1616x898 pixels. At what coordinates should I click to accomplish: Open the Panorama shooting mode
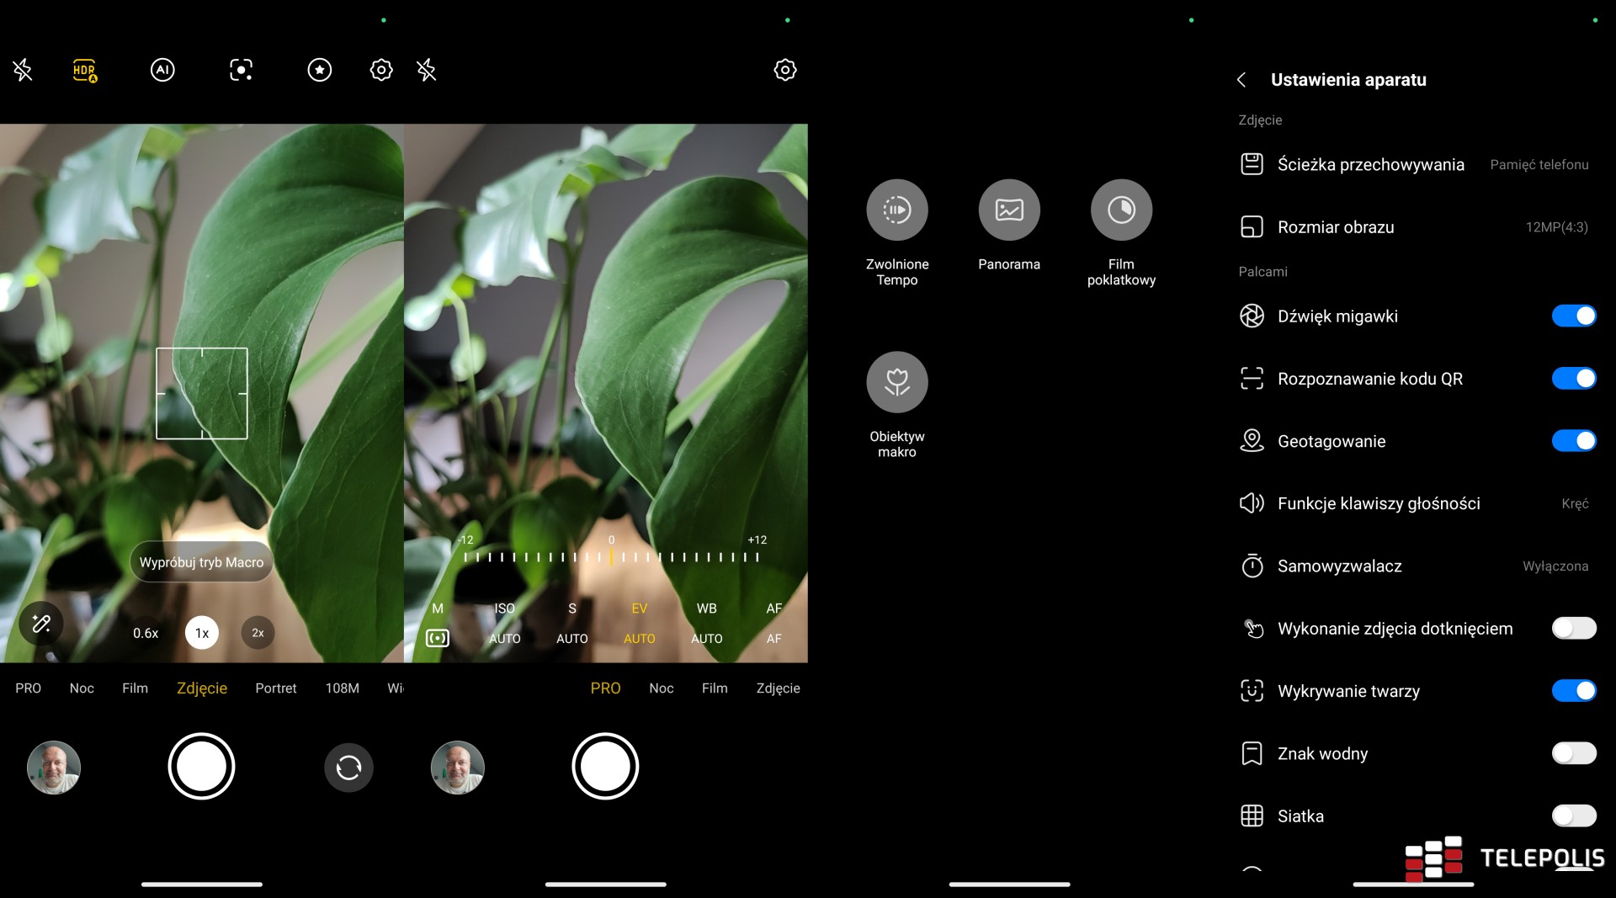click(1008, 210)
